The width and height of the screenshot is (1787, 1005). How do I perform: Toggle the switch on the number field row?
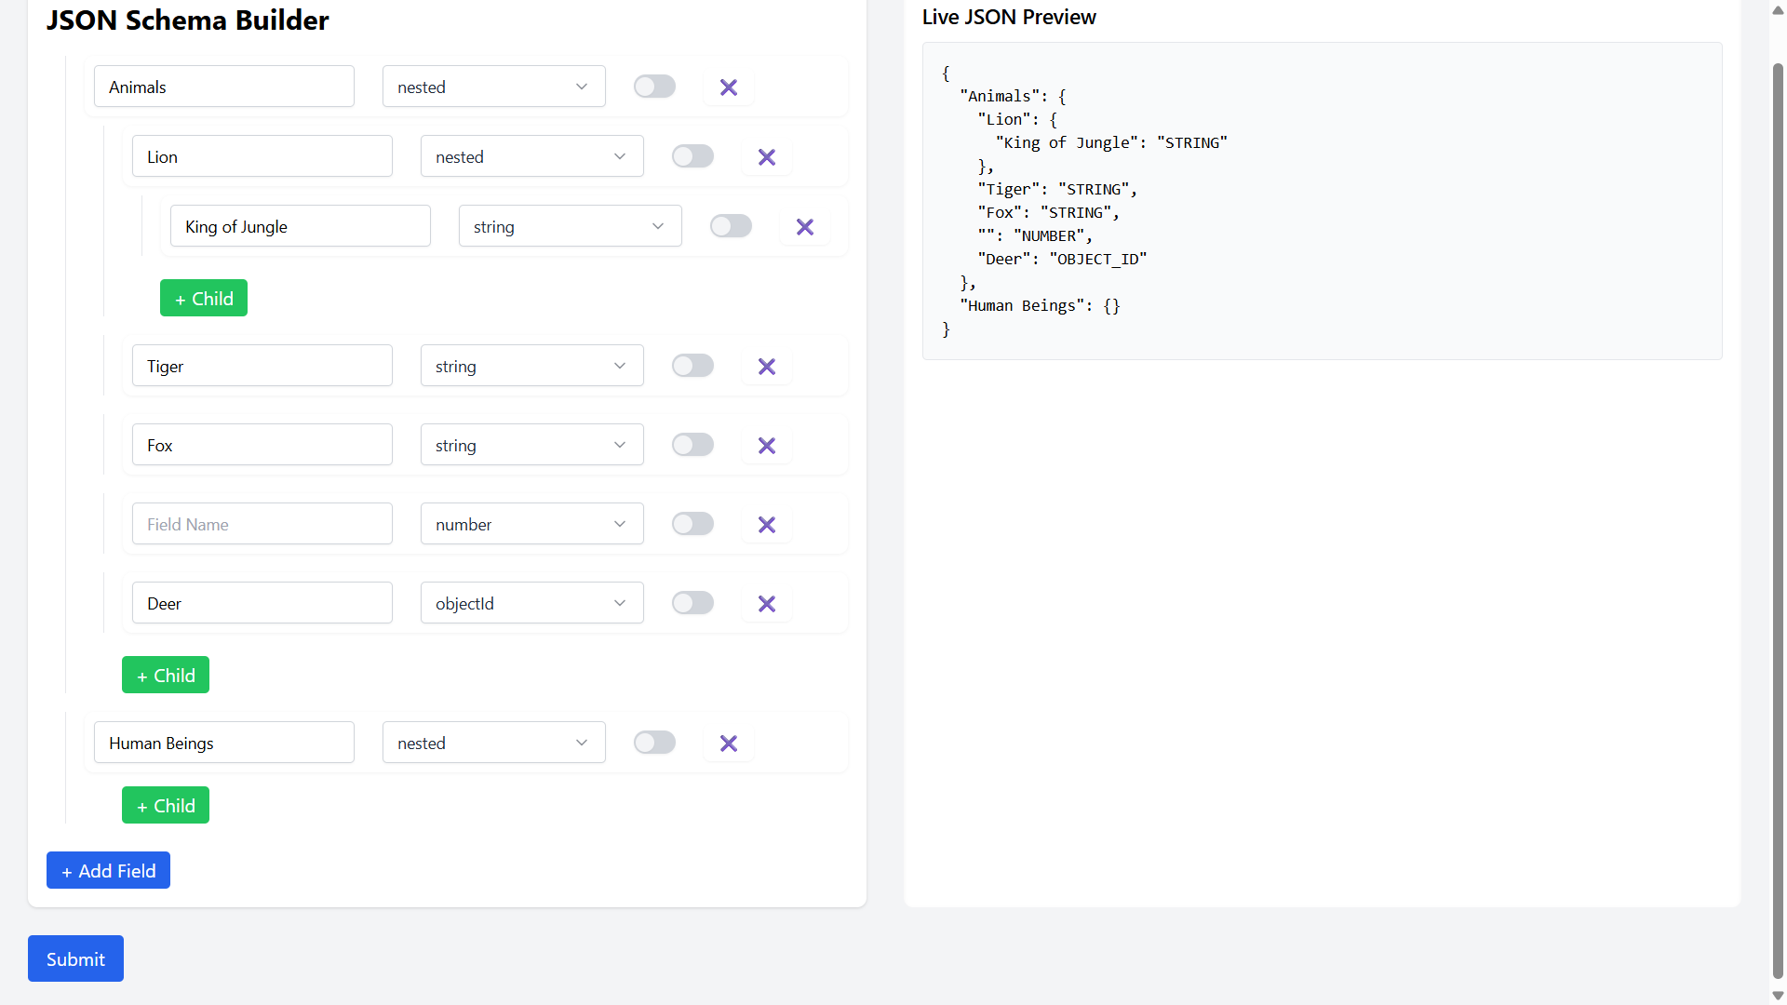pos(693,524)
